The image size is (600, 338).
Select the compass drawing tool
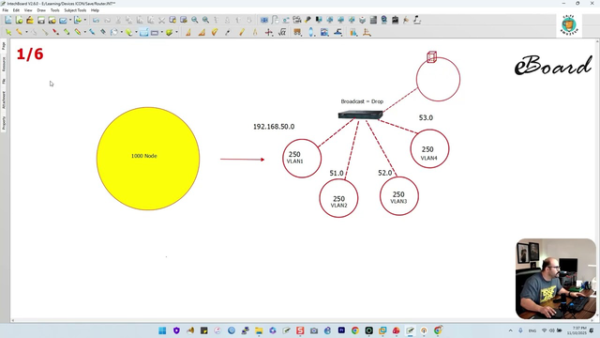(x=255, y=33)
